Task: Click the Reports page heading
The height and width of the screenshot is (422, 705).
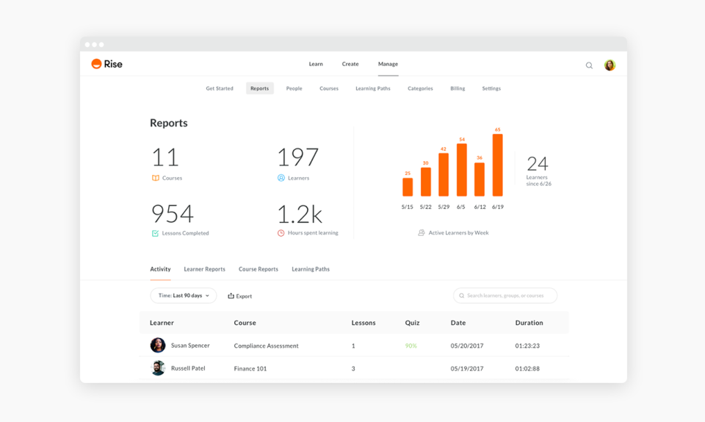Action: coord(169,123)
